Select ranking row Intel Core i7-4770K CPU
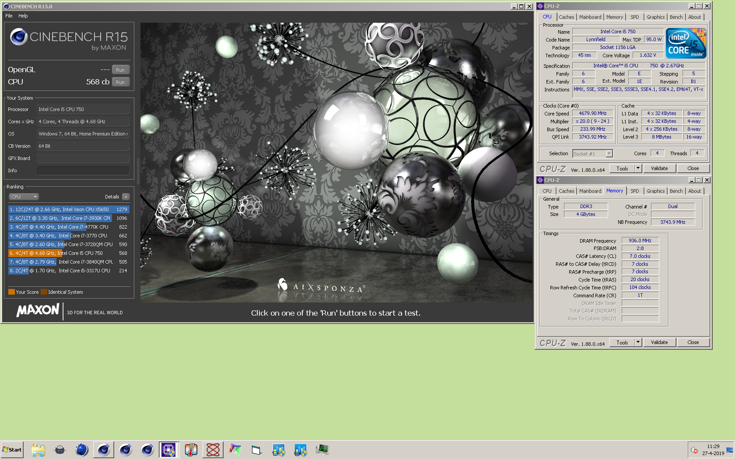 pos(69,227)
